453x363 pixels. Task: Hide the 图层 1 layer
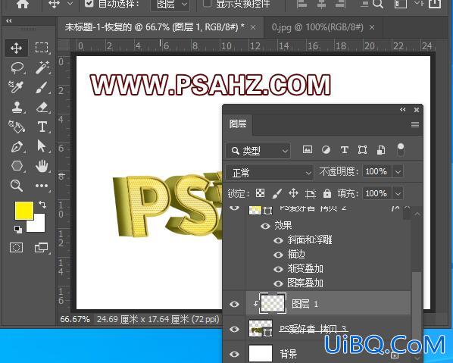click(x=234, y=304)
